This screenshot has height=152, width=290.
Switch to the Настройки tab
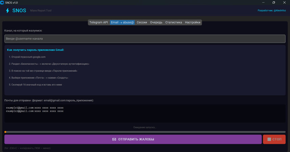193,22
